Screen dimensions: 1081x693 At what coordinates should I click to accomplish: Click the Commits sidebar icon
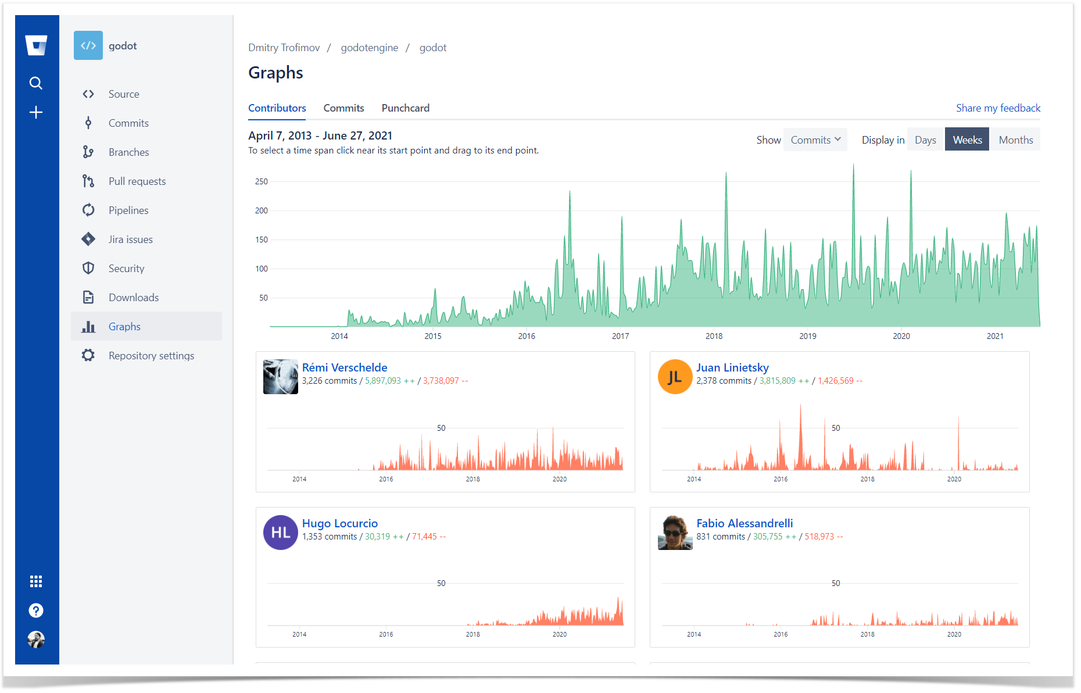pos(88,123)
